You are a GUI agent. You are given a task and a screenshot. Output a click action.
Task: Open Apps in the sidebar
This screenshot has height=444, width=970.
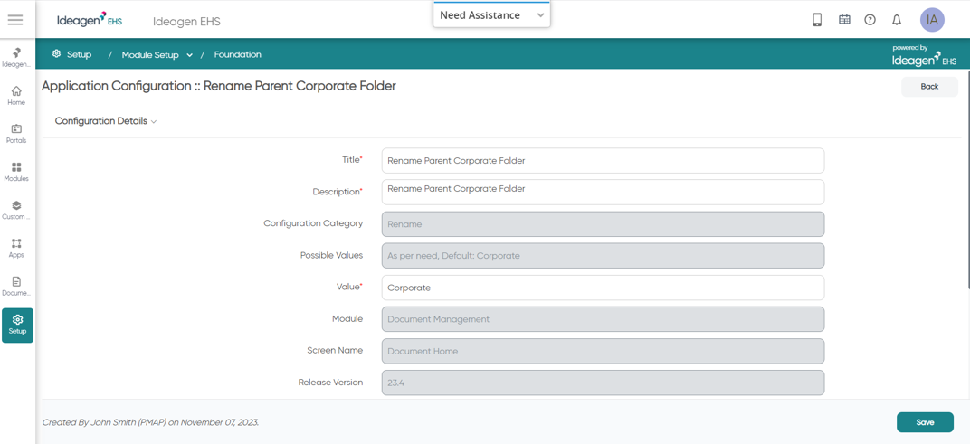[x=16, y=248]
